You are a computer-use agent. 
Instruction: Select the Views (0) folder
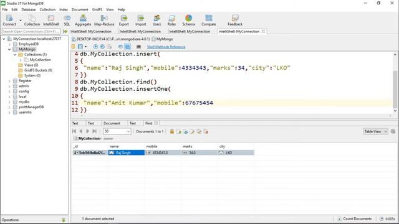point(31,65)
